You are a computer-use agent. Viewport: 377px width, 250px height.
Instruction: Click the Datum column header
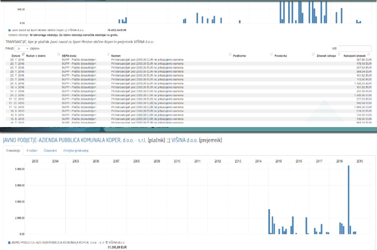coord(16,56)
